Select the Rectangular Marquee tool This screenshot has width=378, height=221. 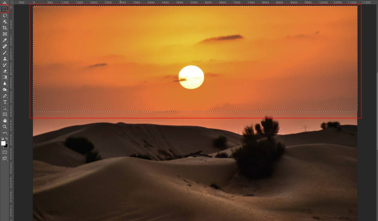5,9
